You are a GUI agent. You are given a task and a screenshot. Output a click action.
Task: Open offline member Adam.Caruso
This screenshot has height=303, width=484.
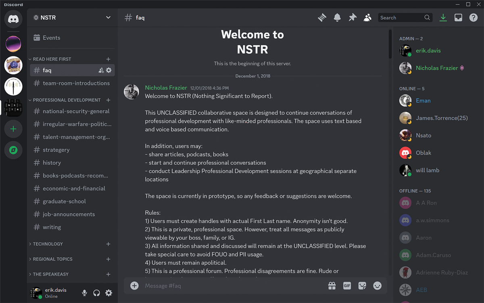point(437,255)
